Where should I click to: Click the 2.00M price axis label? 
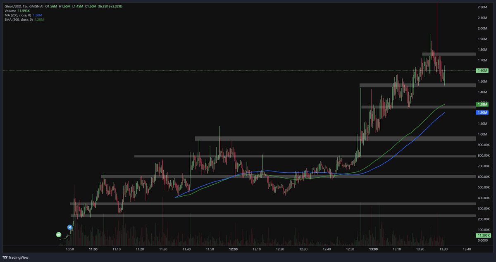click(x=482, y=29)
